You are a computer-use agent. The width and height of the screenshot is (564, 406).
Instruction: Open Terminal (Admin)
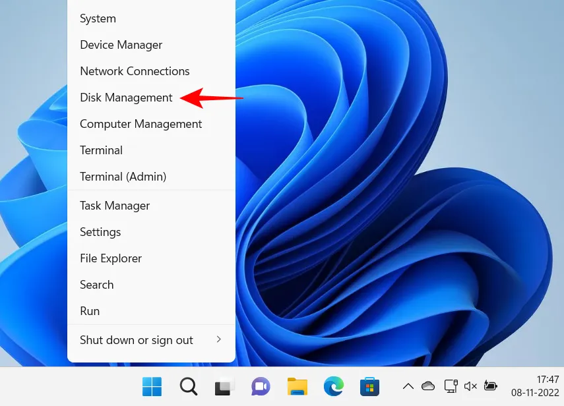click(x=151, y=177)
